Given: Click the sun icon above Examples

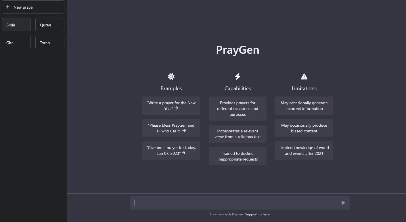Looking at the screenshot, I should (x=171, y=76).
